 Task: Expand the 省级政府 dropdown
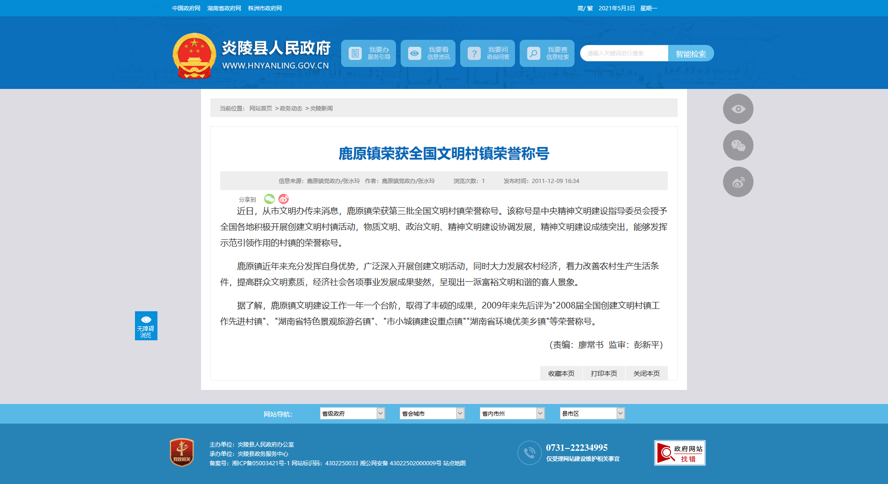[x=352, y=413]
